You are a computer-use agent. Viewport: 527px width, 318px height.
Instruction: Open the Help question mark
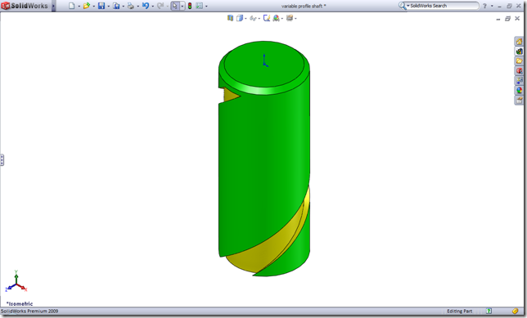coord(484,6)
